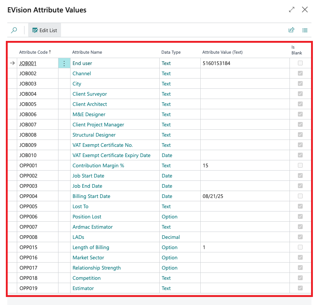This screenshot has height=305, width=318.
Task: Select the OPP006 Position Lost row code
Action: click(29, 217)
